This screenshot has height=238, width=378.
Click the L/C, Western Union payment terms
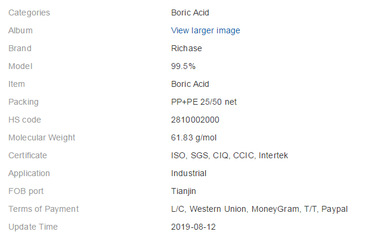(259, 209)
